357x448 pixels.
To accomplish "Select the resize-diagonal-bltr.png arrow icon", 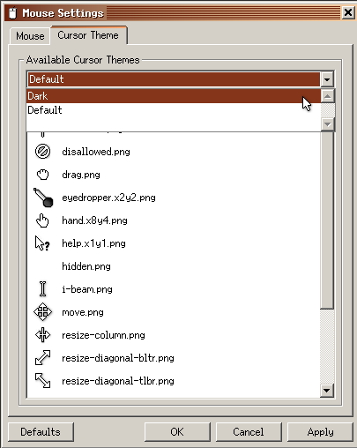I will tap(42, 358).
